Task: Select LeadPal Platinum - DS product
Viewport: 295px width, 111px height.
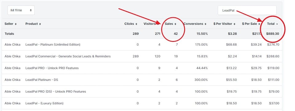Action: click(42, 80)
